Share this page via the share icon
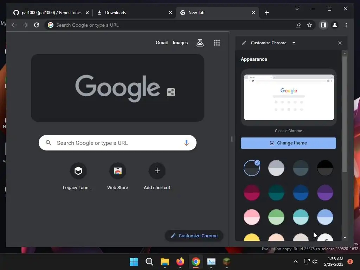Viewport: 360px width, 270px height. pyautogui.click(x=298, y=25)
